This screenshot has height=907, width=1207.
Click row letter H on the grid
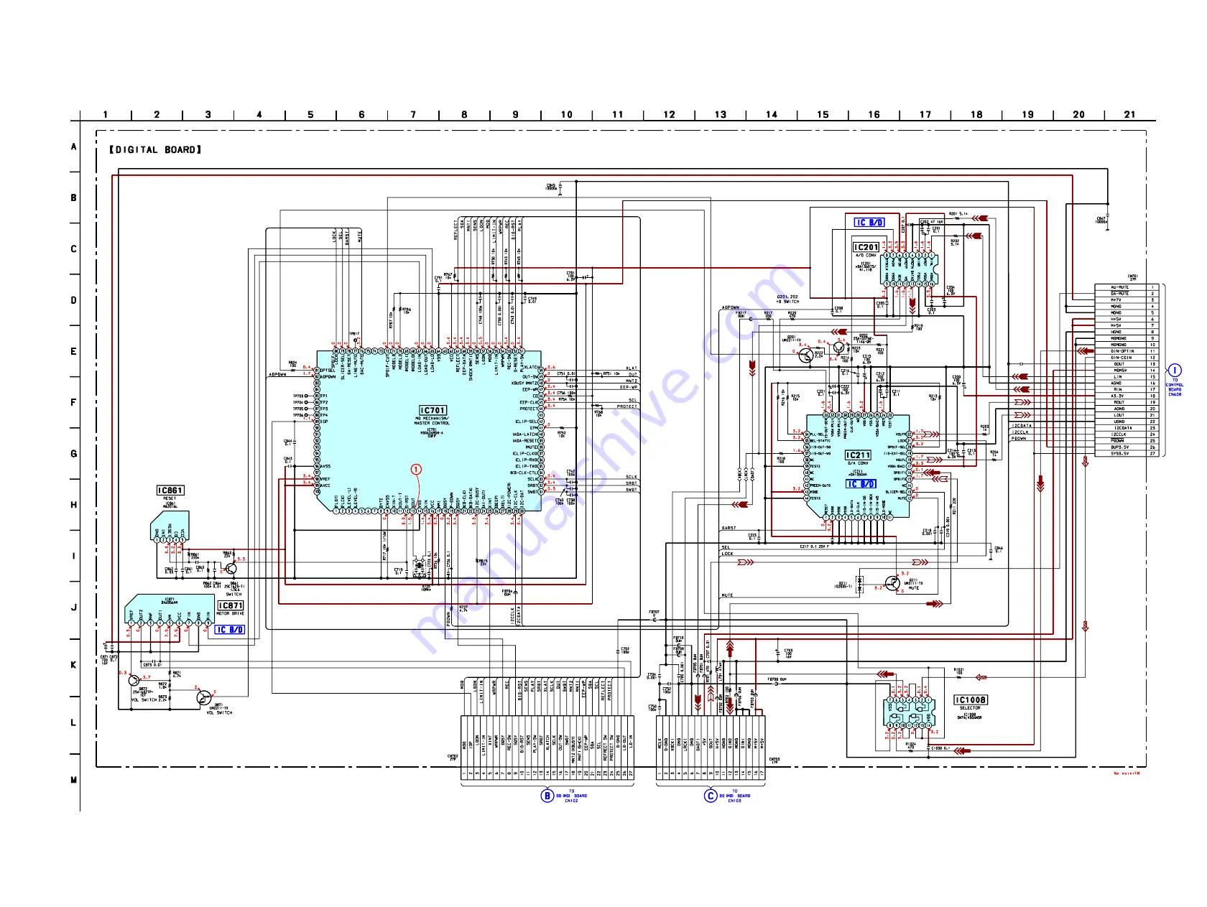tap(73, 505)
